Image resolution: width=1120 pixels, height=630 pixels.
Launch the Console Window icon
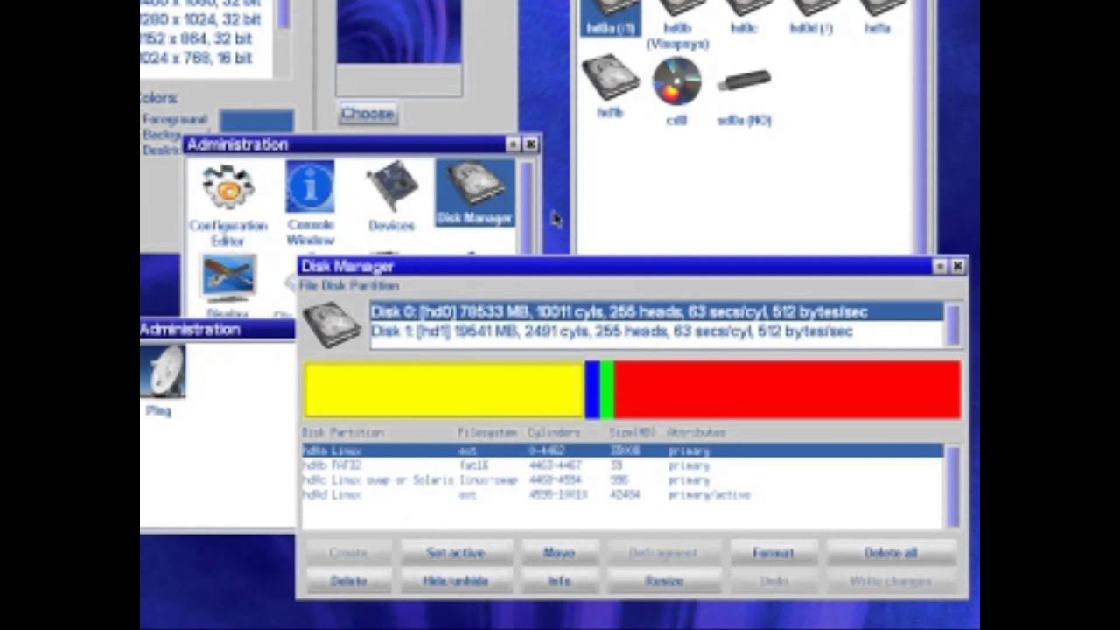[310, 203]
